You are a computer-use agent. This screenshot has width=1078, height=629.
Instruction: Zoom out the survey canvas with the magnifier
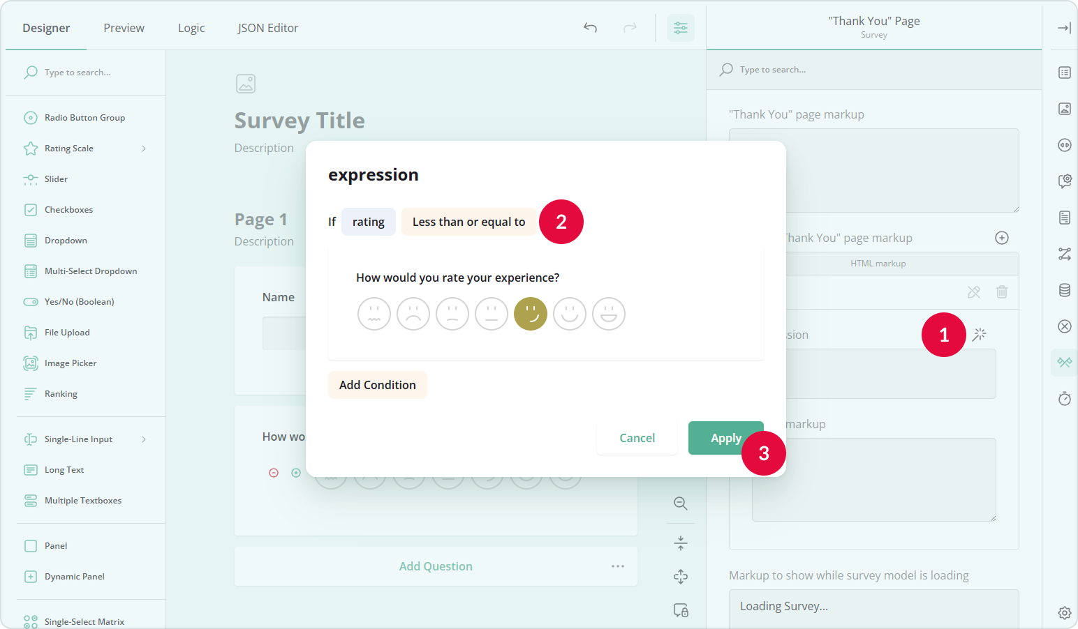coord(680,503)
